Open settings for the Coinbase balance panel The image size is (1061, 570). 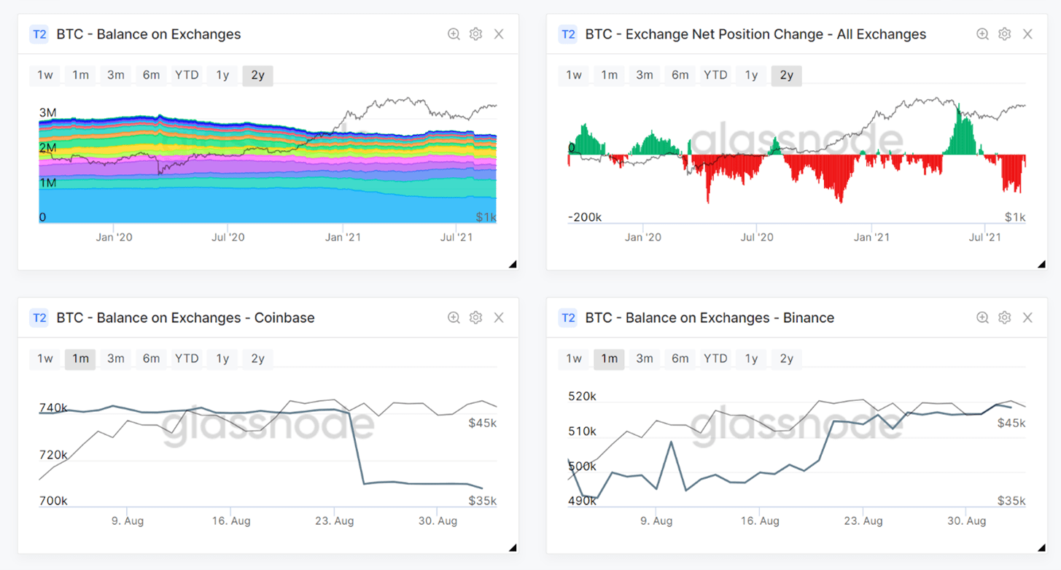tap(476, 318)
